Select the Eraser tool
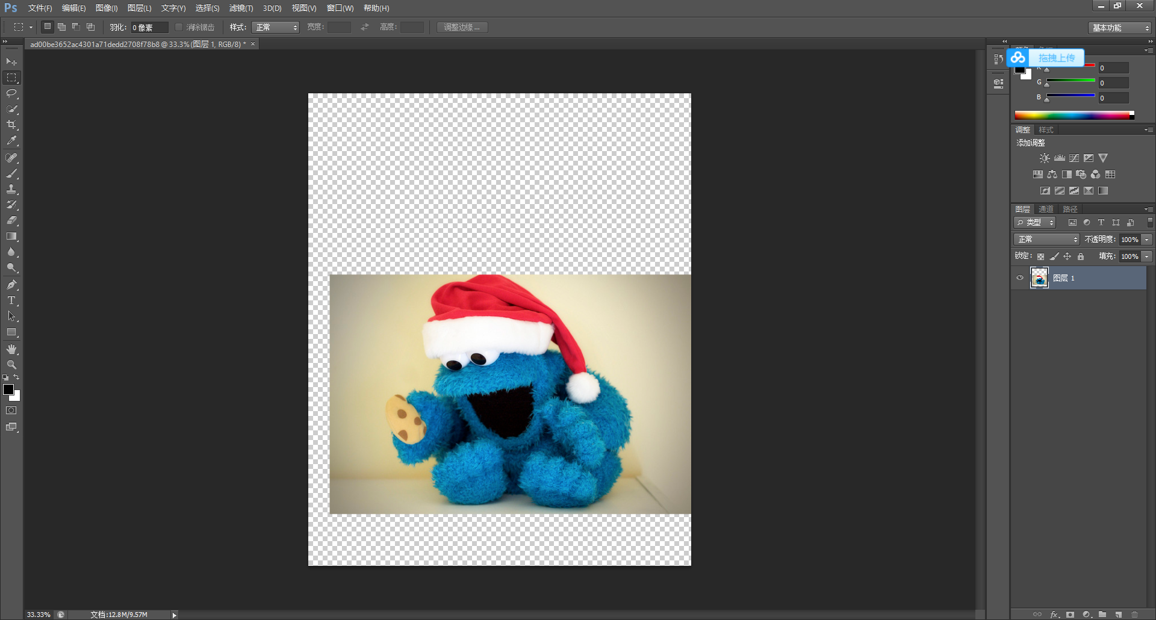This screenshot has height=620, width=1156. (11, 220)
